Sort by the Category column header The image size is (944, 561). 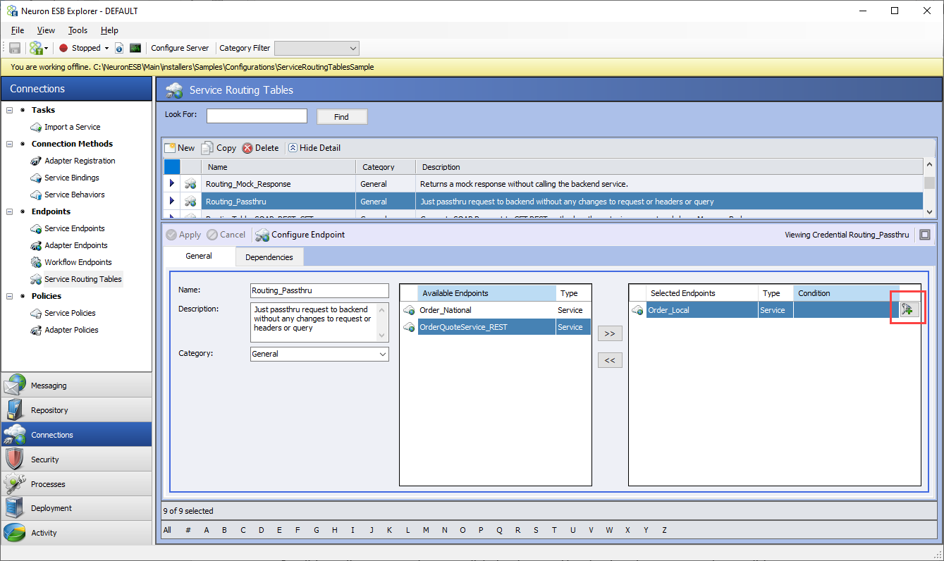[x=386, y=167]
